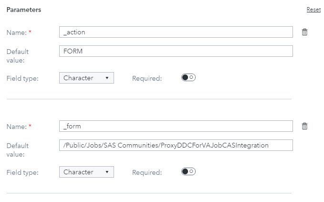Click the Default value label beside FORM

pyautogui.click(x=18, y=55)
